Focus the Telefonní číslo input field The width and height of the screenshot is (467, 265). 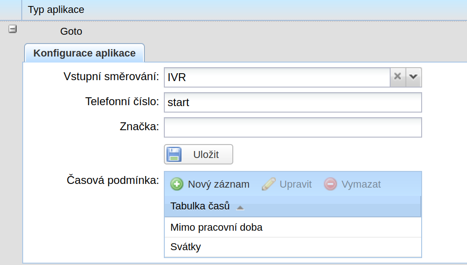click(293, 102)
